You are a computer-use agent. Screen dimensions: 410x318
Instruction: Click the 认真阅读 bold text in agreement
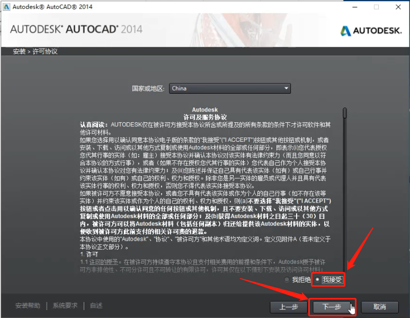point(94,125)
